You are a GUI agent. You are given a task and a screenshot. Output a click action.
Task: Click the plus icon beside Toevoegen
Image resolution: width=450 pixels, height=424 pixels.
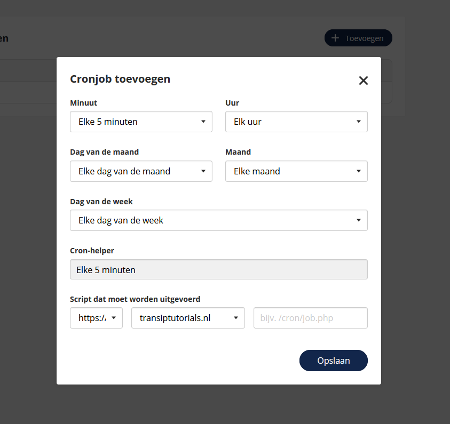pyautogui.click(x=335, y=38)
